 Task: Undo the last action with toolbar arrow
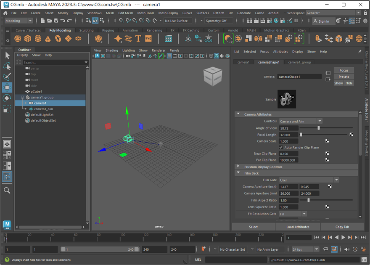pos(63,21)
